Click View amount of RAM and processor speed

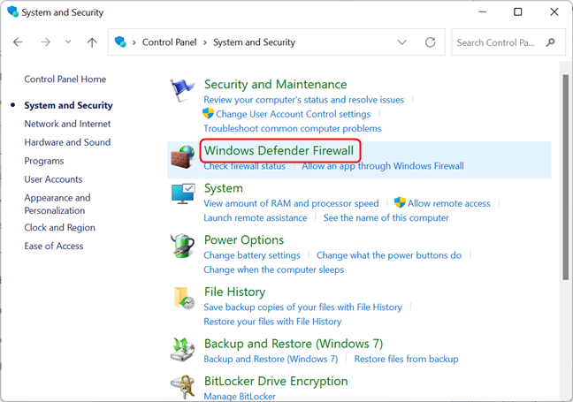tap(291, 203)
